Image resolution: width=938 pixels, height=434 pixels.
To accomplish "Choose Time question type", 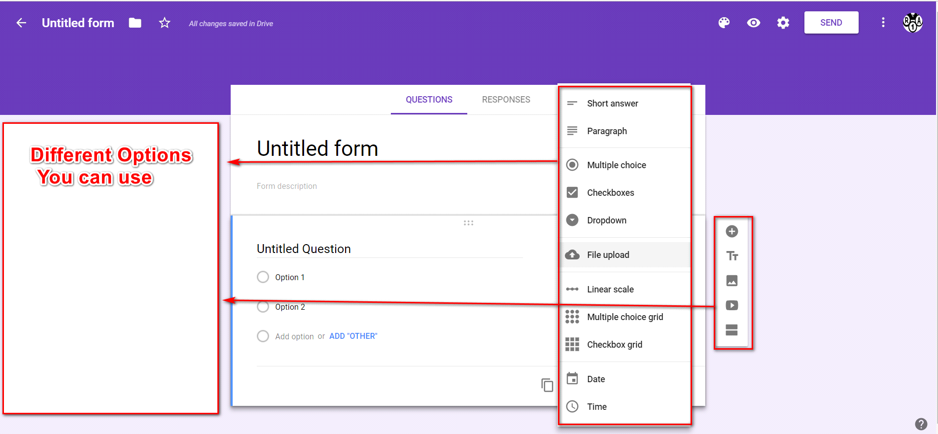I will tap(625, 407).
